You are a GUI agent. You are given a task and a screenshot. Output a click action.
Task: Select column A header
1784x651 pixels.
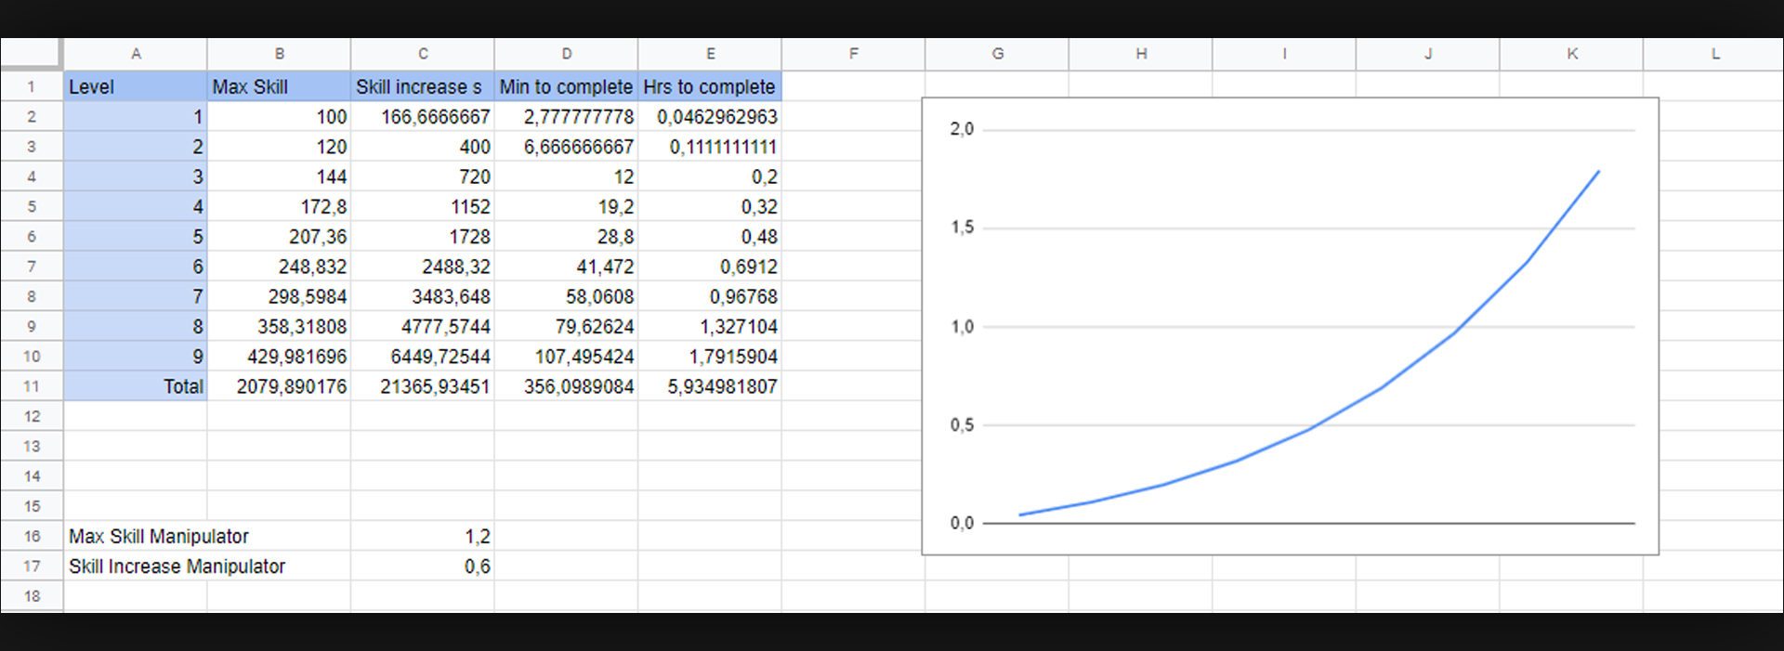pyautogui.click(x=136, y=54)
